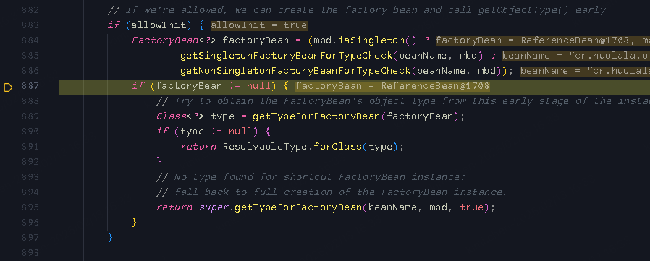Viewport: 650px width, 261px height.
Task: Click comment 'fall back to full creation'
Action: click(332, 192)
